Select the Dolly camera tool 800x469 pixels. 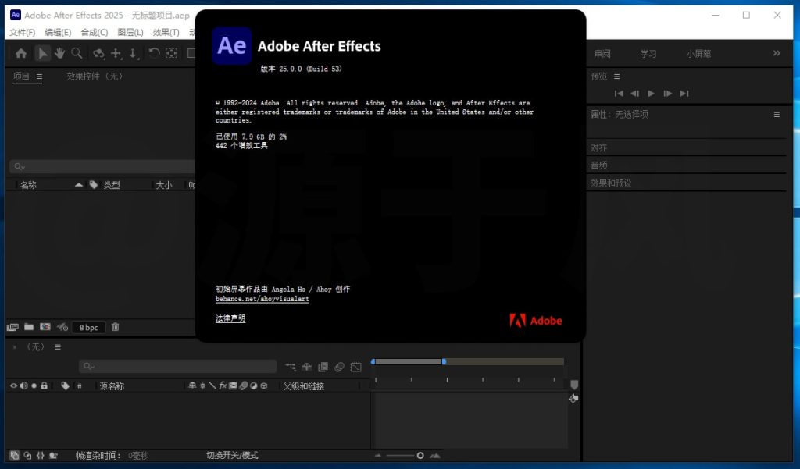133,53
